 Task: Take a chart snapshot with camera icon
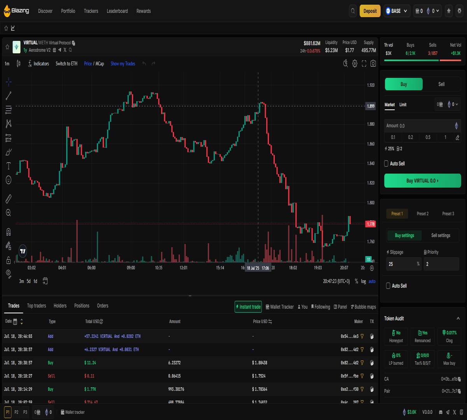[373, 63]
